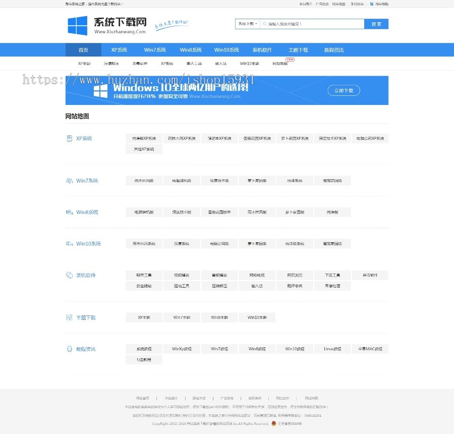Select Win10主题 in 主题下载 section
454x434 pixels.
[257, 317]
